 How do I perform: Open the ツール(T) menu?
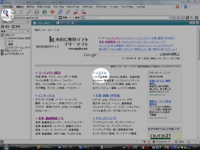114,7
